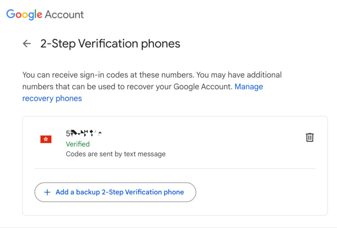Click the word 'phones' in page heading

[161, 44]
